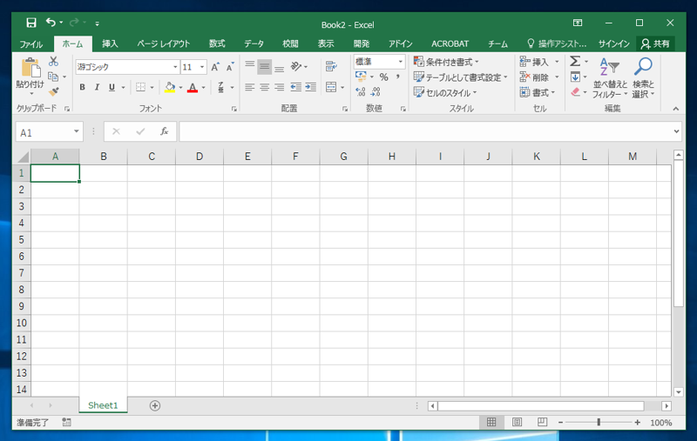Switch to the データ tab
The image size is (697, 441).
pyautogui.click(x=254, y=43)
